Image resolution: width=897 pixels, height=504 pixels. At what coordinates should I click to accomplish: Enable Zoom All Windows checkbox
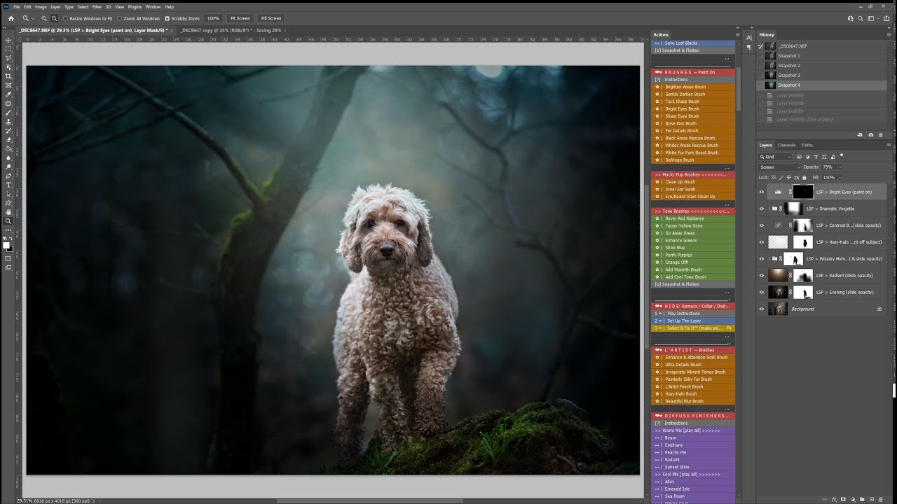pyautogui.click(x=119, y=18)
